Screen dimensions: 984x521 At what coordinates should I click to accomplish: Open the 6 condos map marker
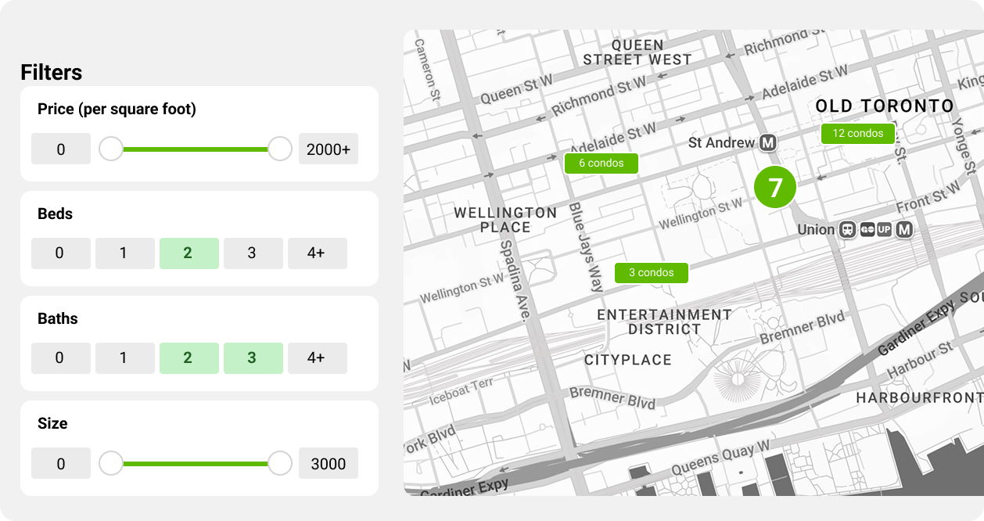click(601, 163)
